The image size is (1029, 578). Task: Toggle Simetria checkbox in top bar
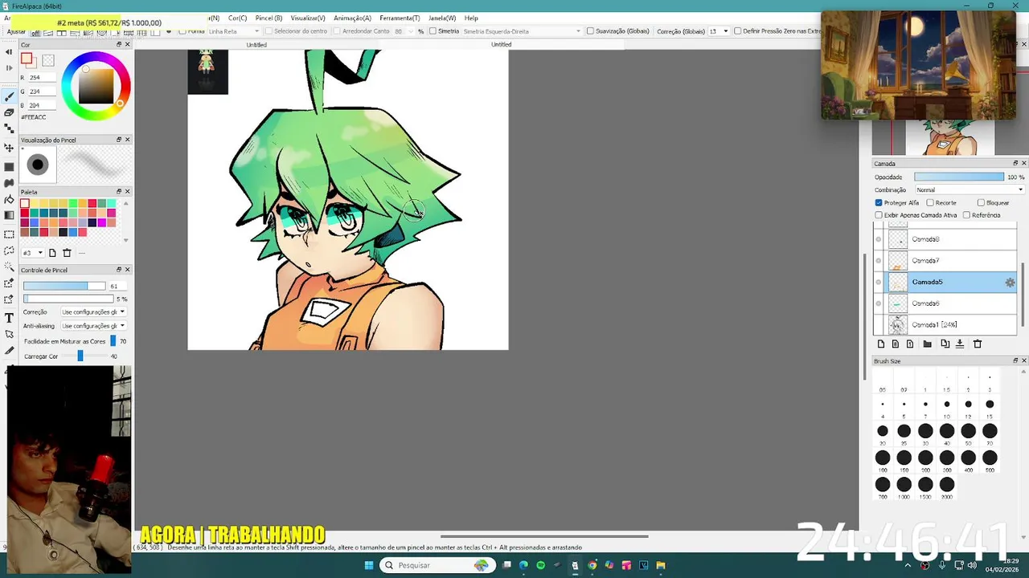pos(433,31)
